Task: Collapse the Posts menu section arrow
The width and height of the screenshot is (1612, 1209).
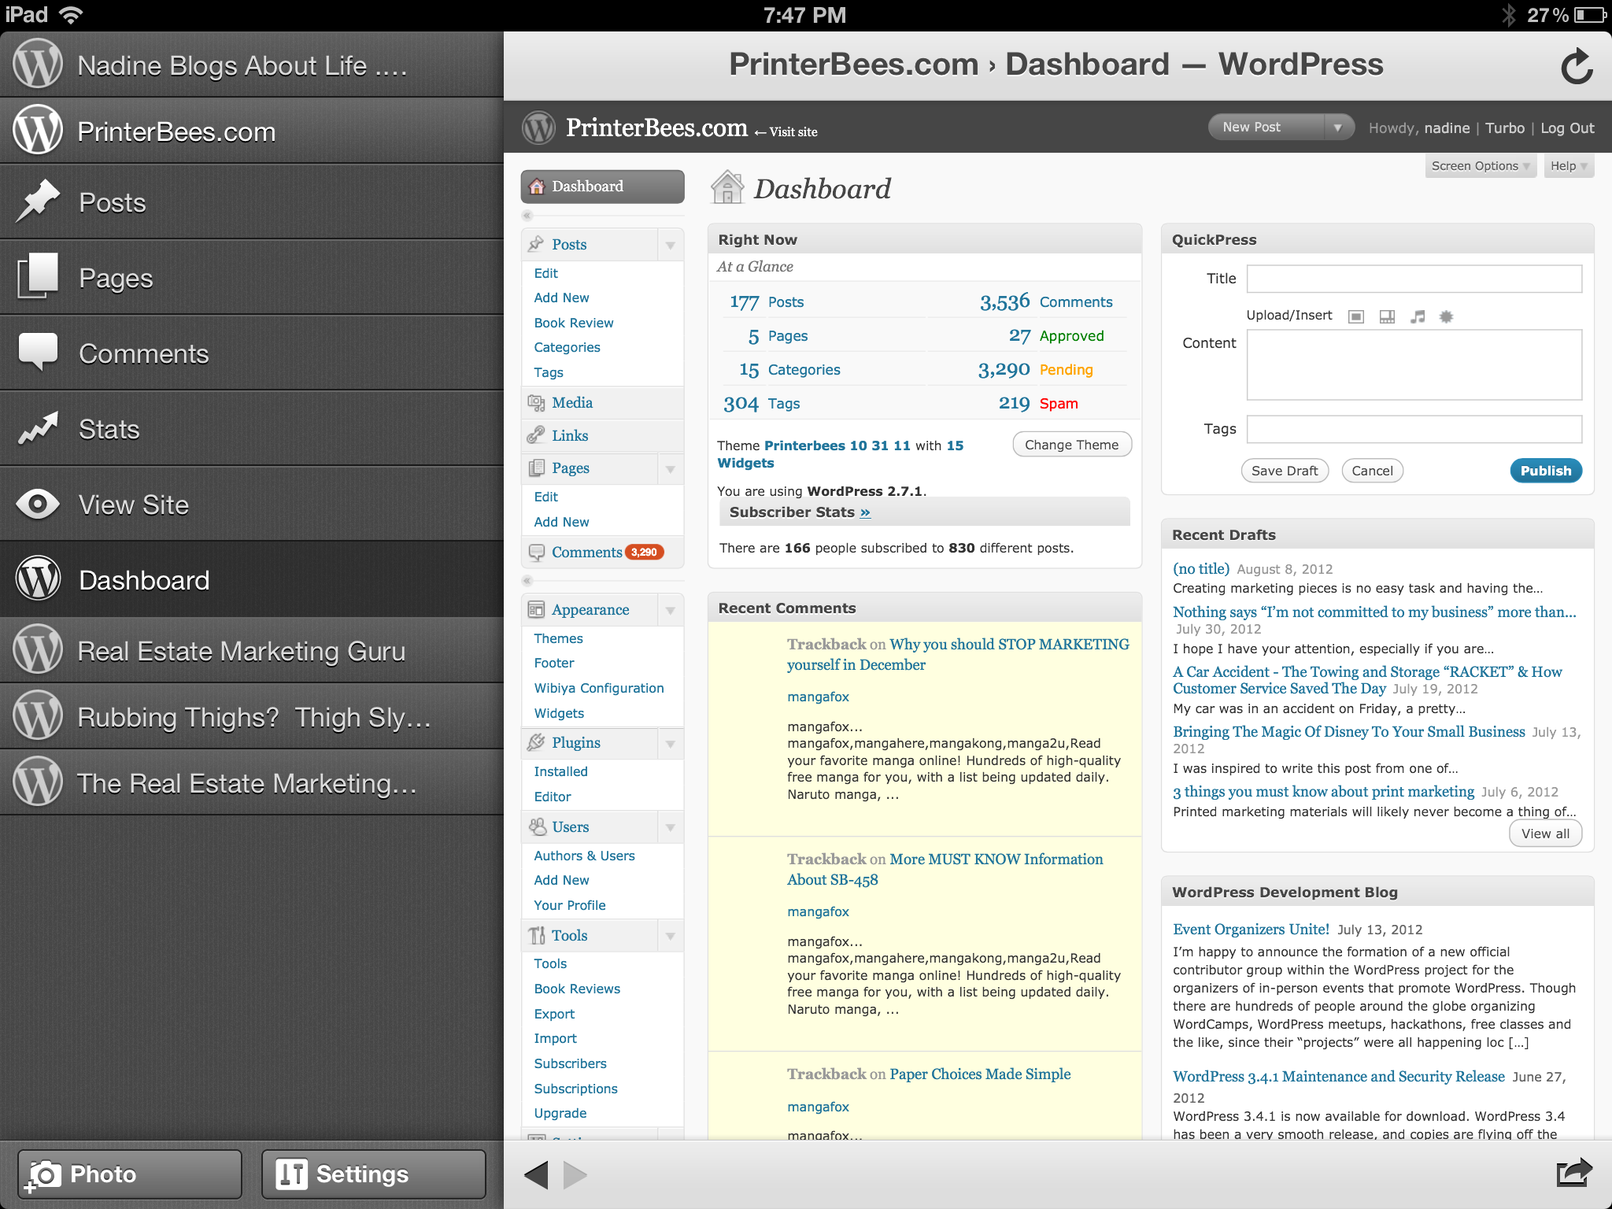Action: [x=670, y=245]
